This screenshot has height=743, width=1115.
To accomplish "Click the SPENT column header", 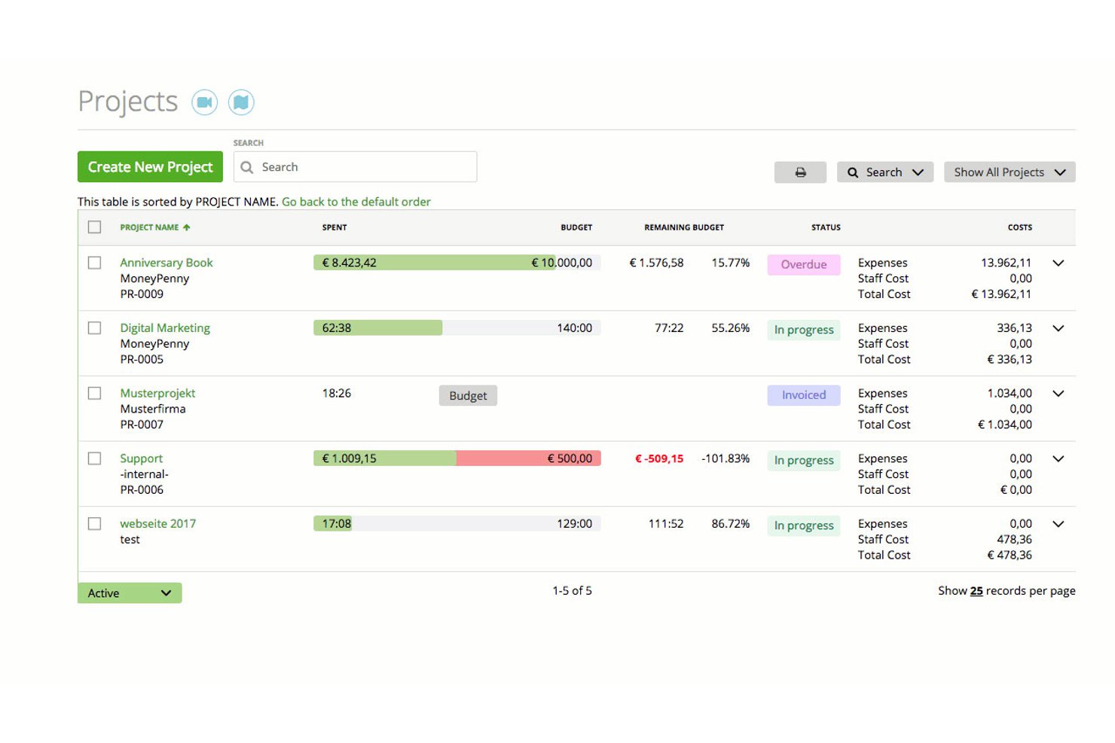I will 334,227.
